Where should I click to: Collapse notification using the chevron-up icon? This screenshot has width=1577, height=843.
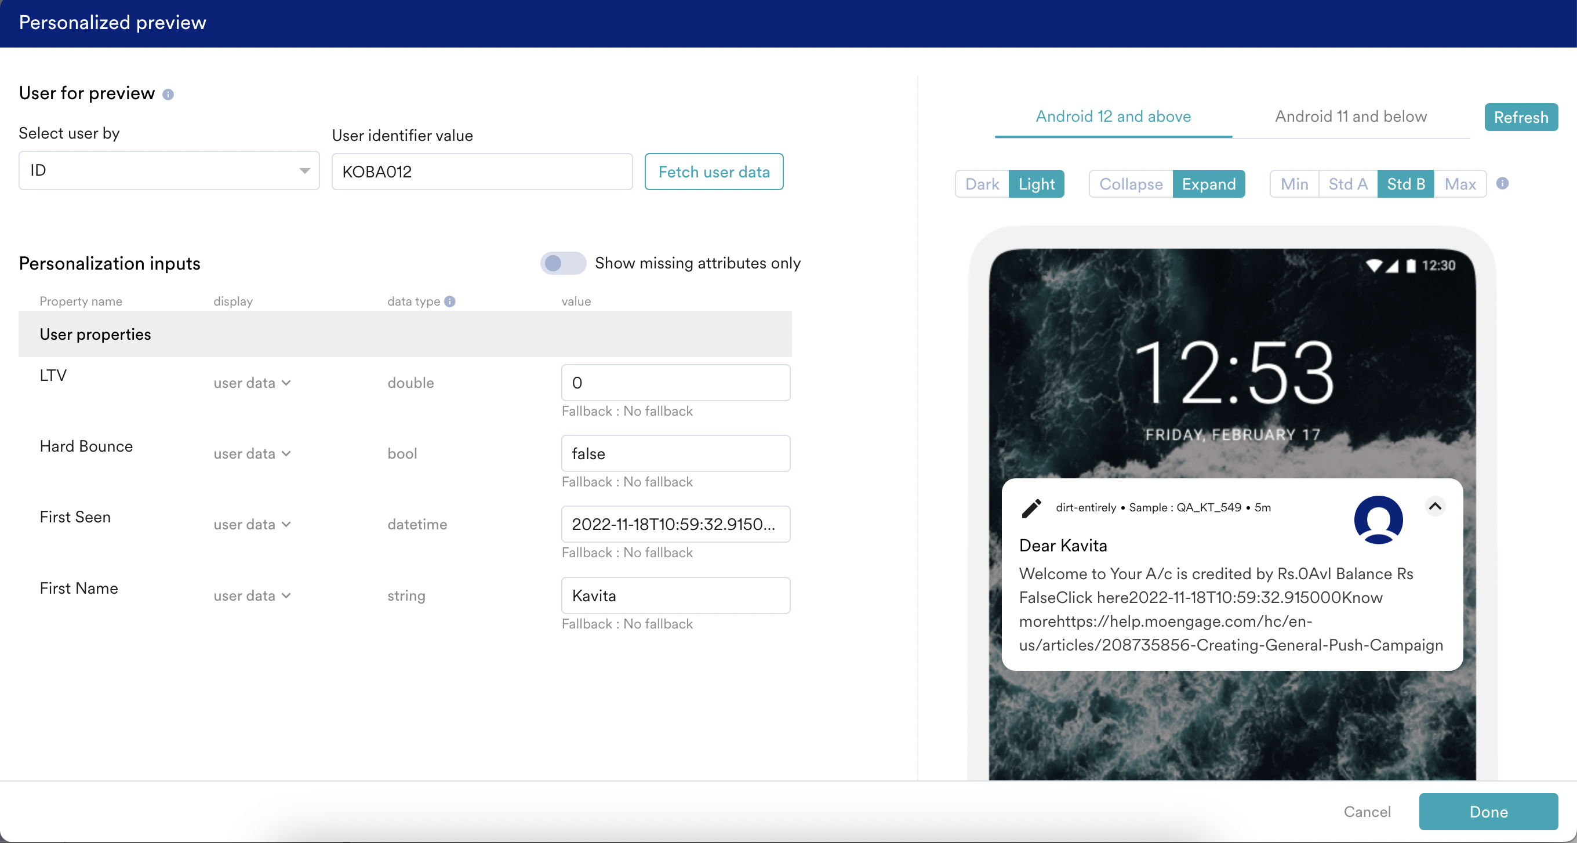coord(1435,506)
